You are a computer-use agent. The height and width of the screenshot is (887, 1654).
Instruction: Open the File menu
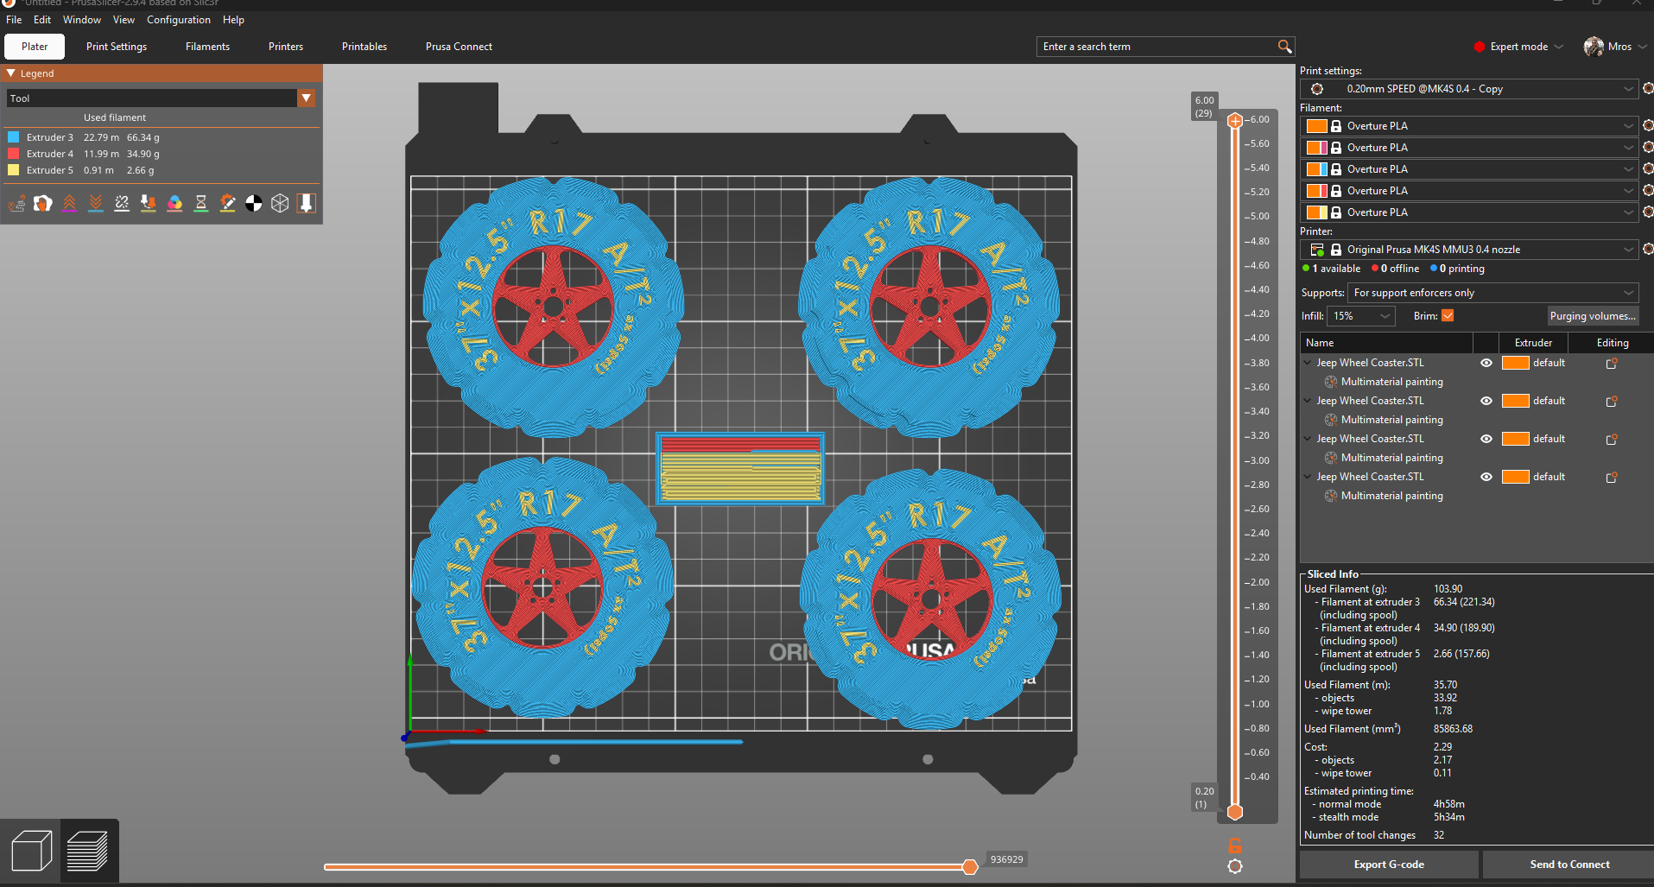[x=14, y=20]
